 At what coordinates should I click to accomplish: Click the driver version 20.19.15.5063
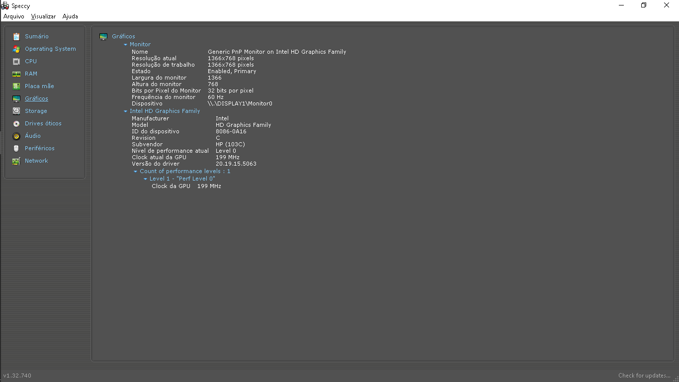tap(236, 164)
